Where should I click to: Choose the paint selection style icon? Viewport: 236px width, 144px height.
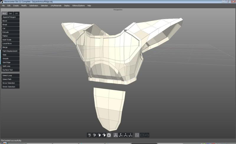[137, 135]
